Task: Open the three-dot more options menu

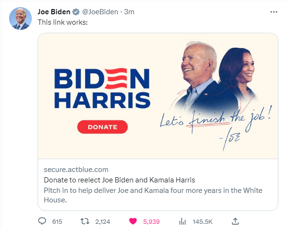Action: [x=274, y=12]
